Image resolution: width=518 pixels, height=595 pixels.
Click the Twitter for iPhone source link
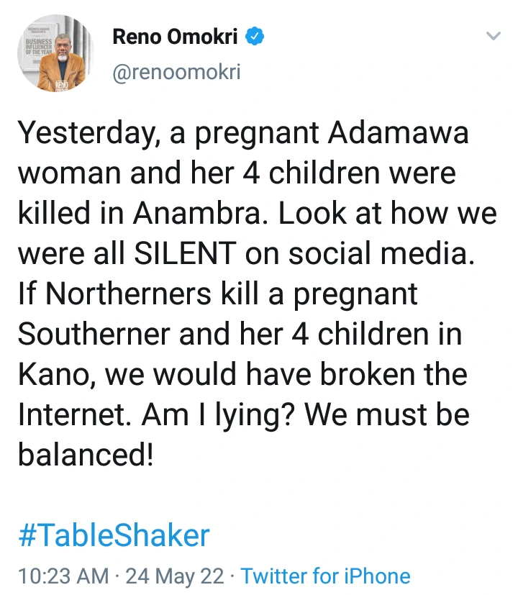click(x=325, y=576)
